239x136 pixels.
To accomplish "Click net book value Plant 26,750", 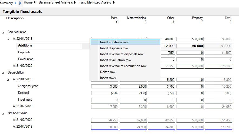I will pos(104,120).
